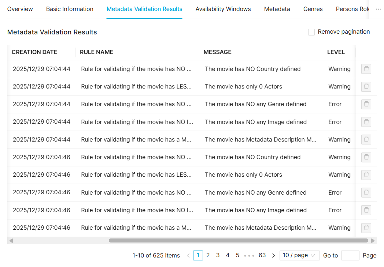The image size is (384, 267).
Task: Open the Basic Information tab
Action: click(70, 9)
